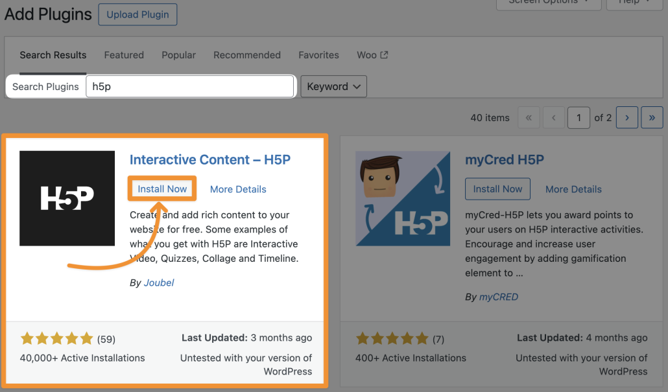This screenshot has width=668, height=392.
Task: Click a star in the H5P rating
Action: (57, 338)
